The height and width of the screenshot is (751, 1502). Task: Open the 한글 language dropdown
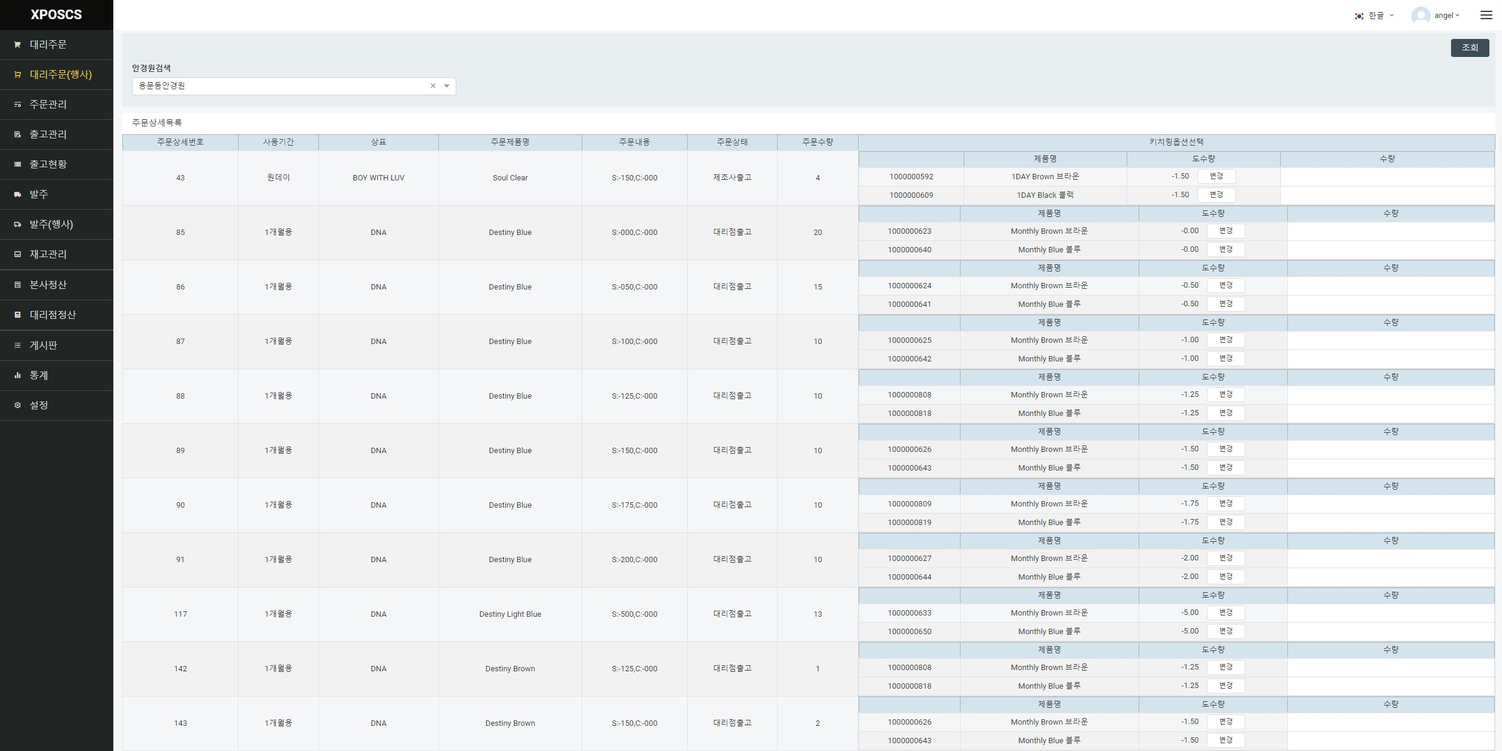pyautogui.click(x=1375, y=16)
